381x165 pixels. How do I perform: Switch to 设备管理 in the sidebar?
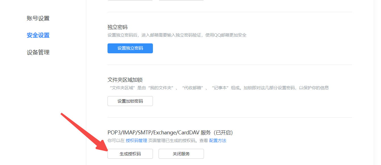coord(38,52)
